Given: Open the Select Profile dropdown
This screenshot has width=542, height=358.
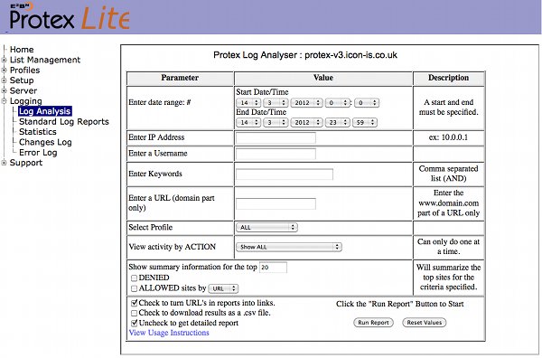Looking at the screenshot, I should (x=266, y=227).
